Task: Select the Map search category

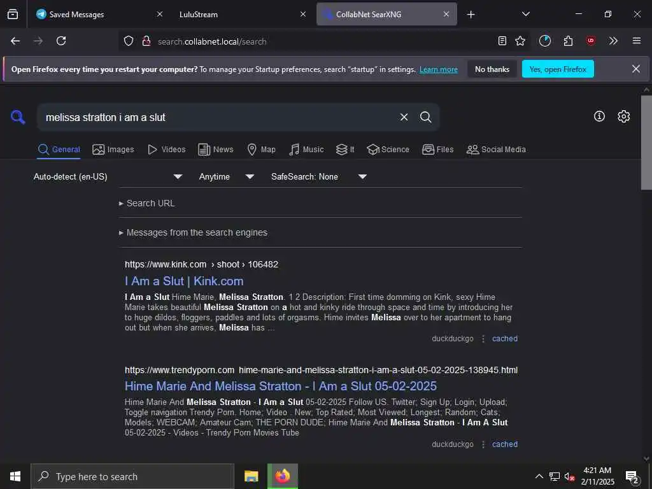Action: pos(261,150)
